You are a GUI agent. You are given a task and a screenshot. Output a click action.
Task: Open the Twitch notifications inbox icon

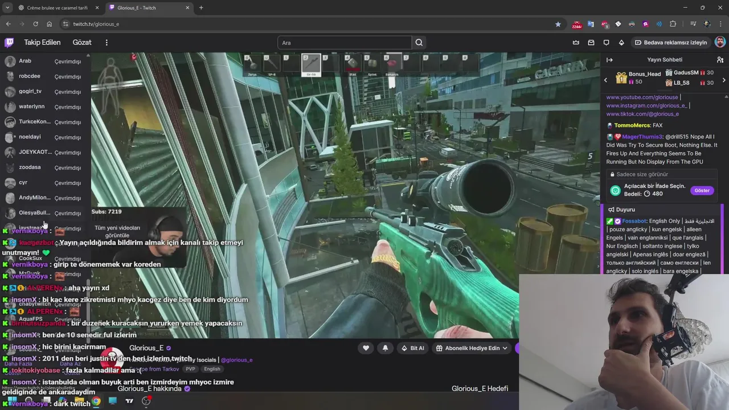click(591, 43)
